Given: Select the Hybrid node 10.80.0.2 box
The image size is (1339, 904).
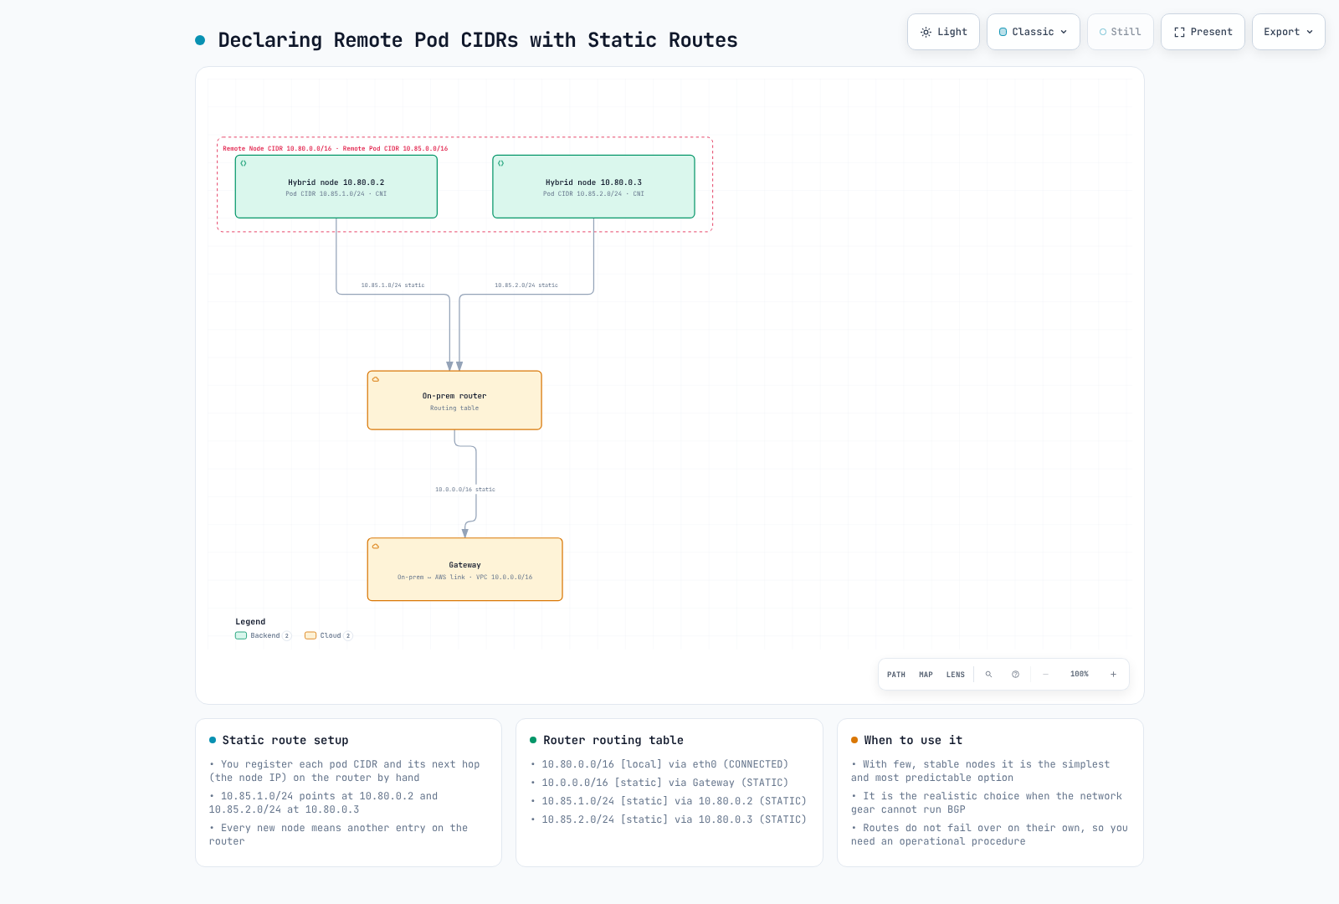Looking at the screenshot, I should pyautogui.click(x=336, y=187).
